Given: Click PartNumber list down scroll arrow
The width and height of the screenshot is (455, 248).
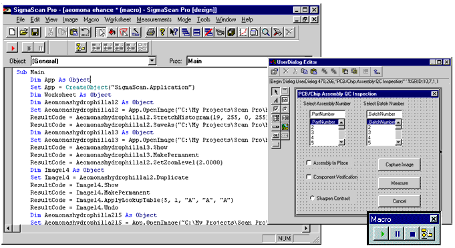Looking at the screenshot, I should pyautogui.click(x=341, y=142).
